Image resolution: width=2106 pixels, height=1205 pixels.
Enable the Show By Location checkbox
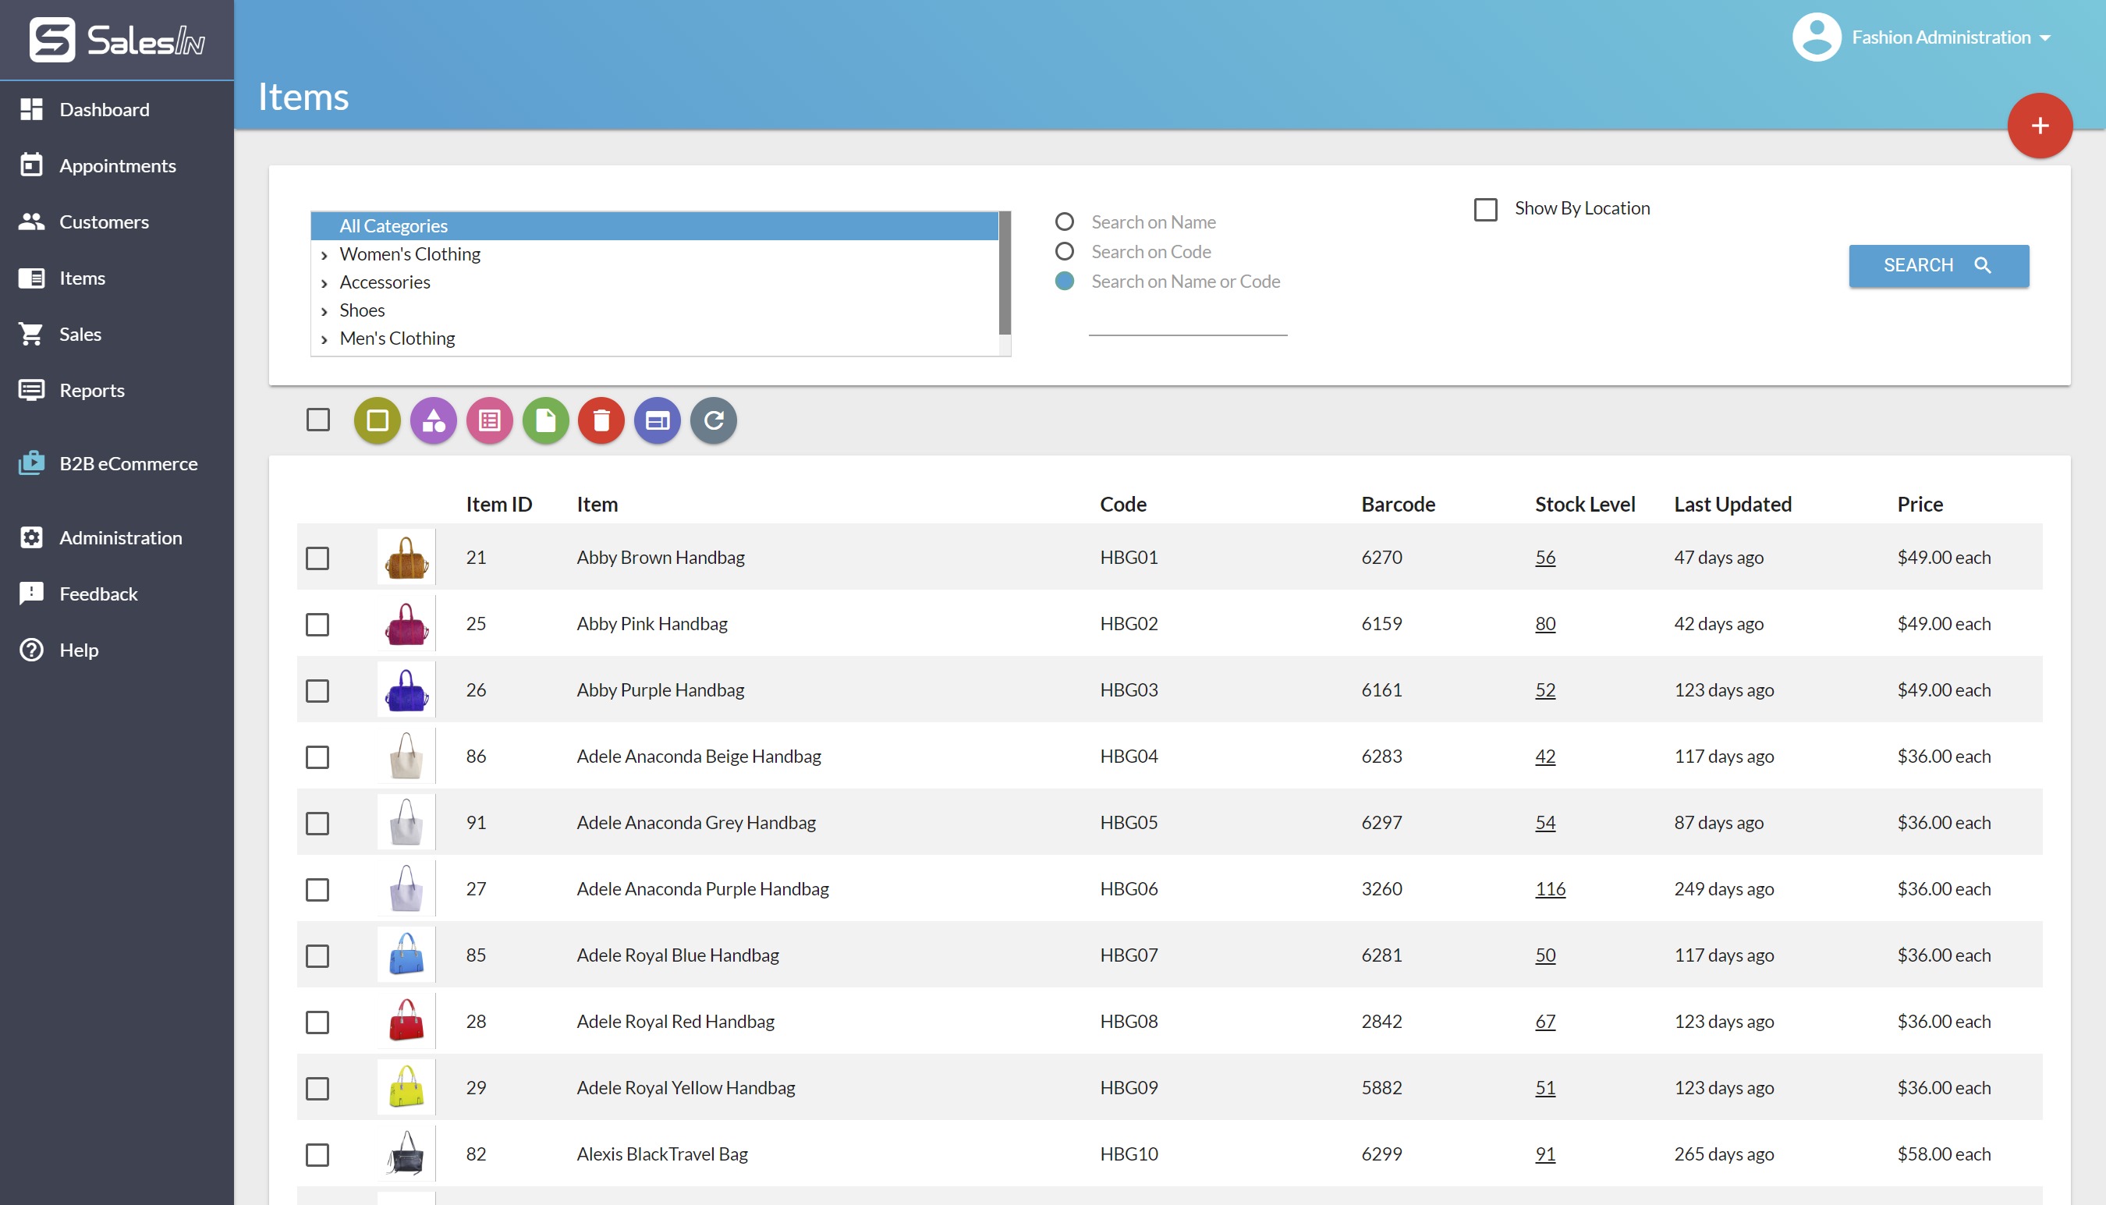(x=1485, y=209)
